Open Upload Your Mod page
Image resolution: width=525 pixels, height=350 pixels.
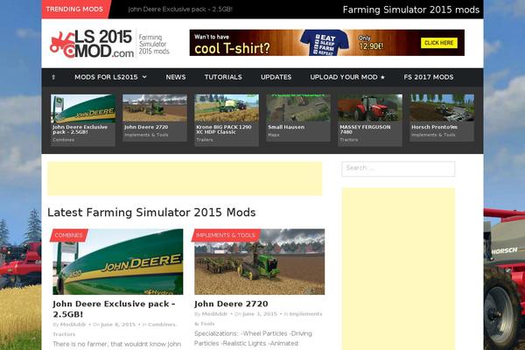(x=347, y=77)
